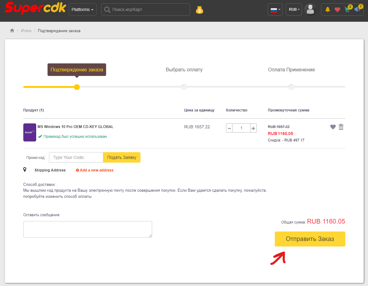Remove product with the trash icon
This screenshot has height=286, width=368.
click(x=341, y=127)
